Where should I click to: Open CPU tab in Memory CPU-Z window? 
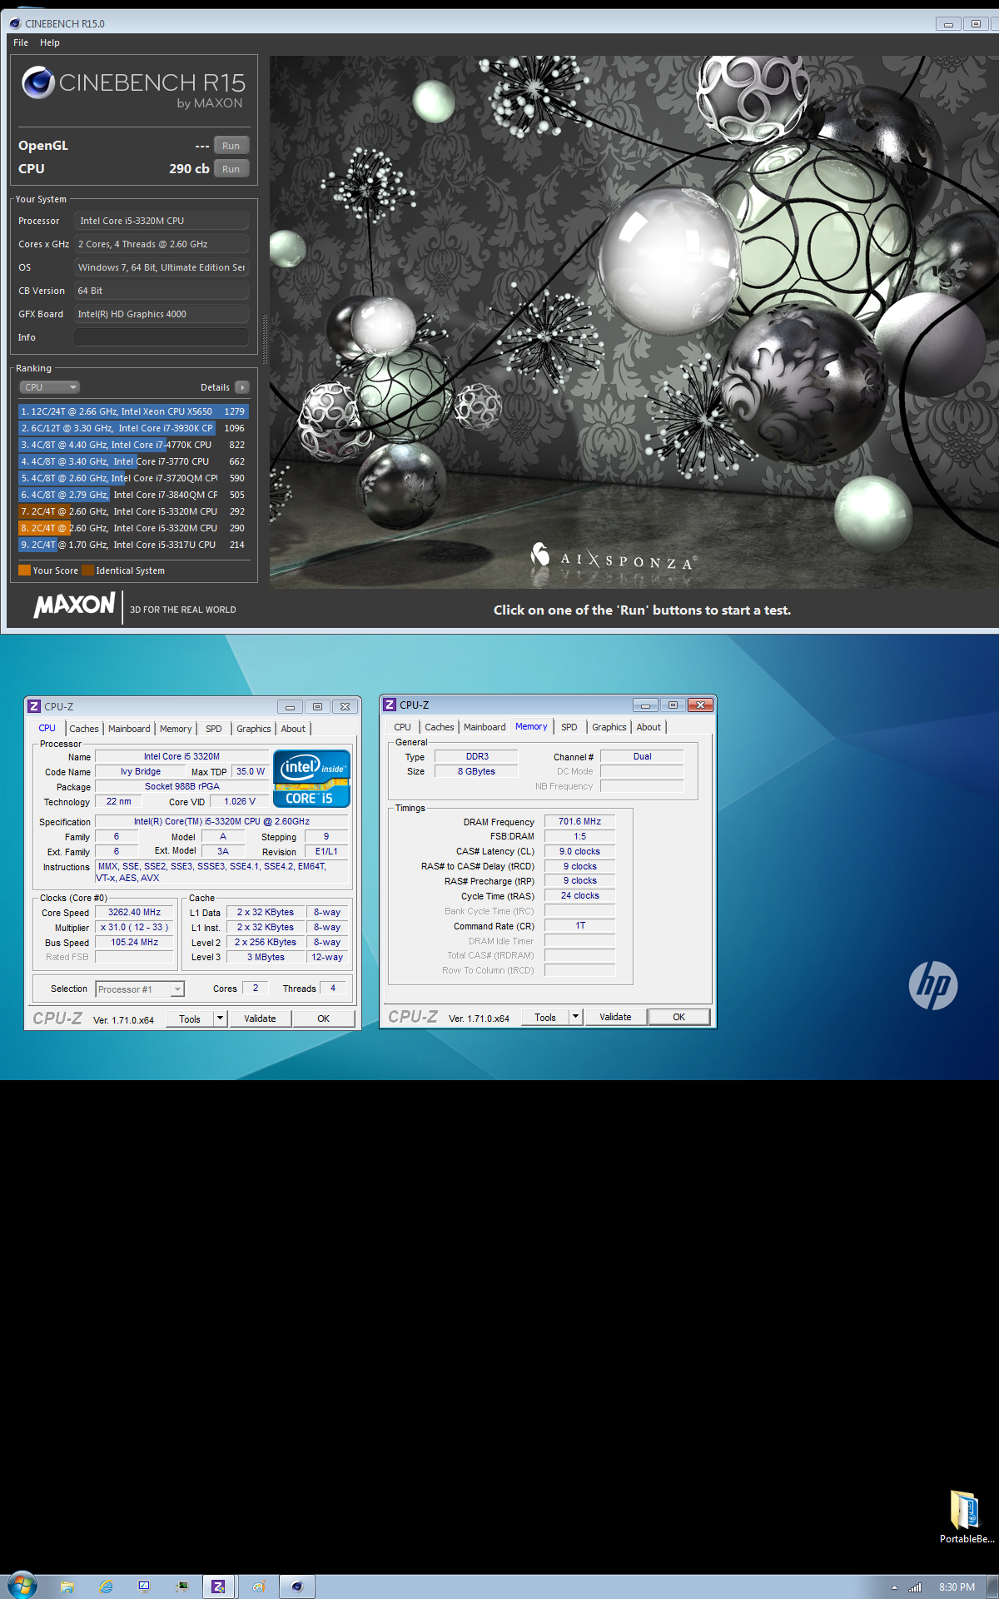[403, 727]
